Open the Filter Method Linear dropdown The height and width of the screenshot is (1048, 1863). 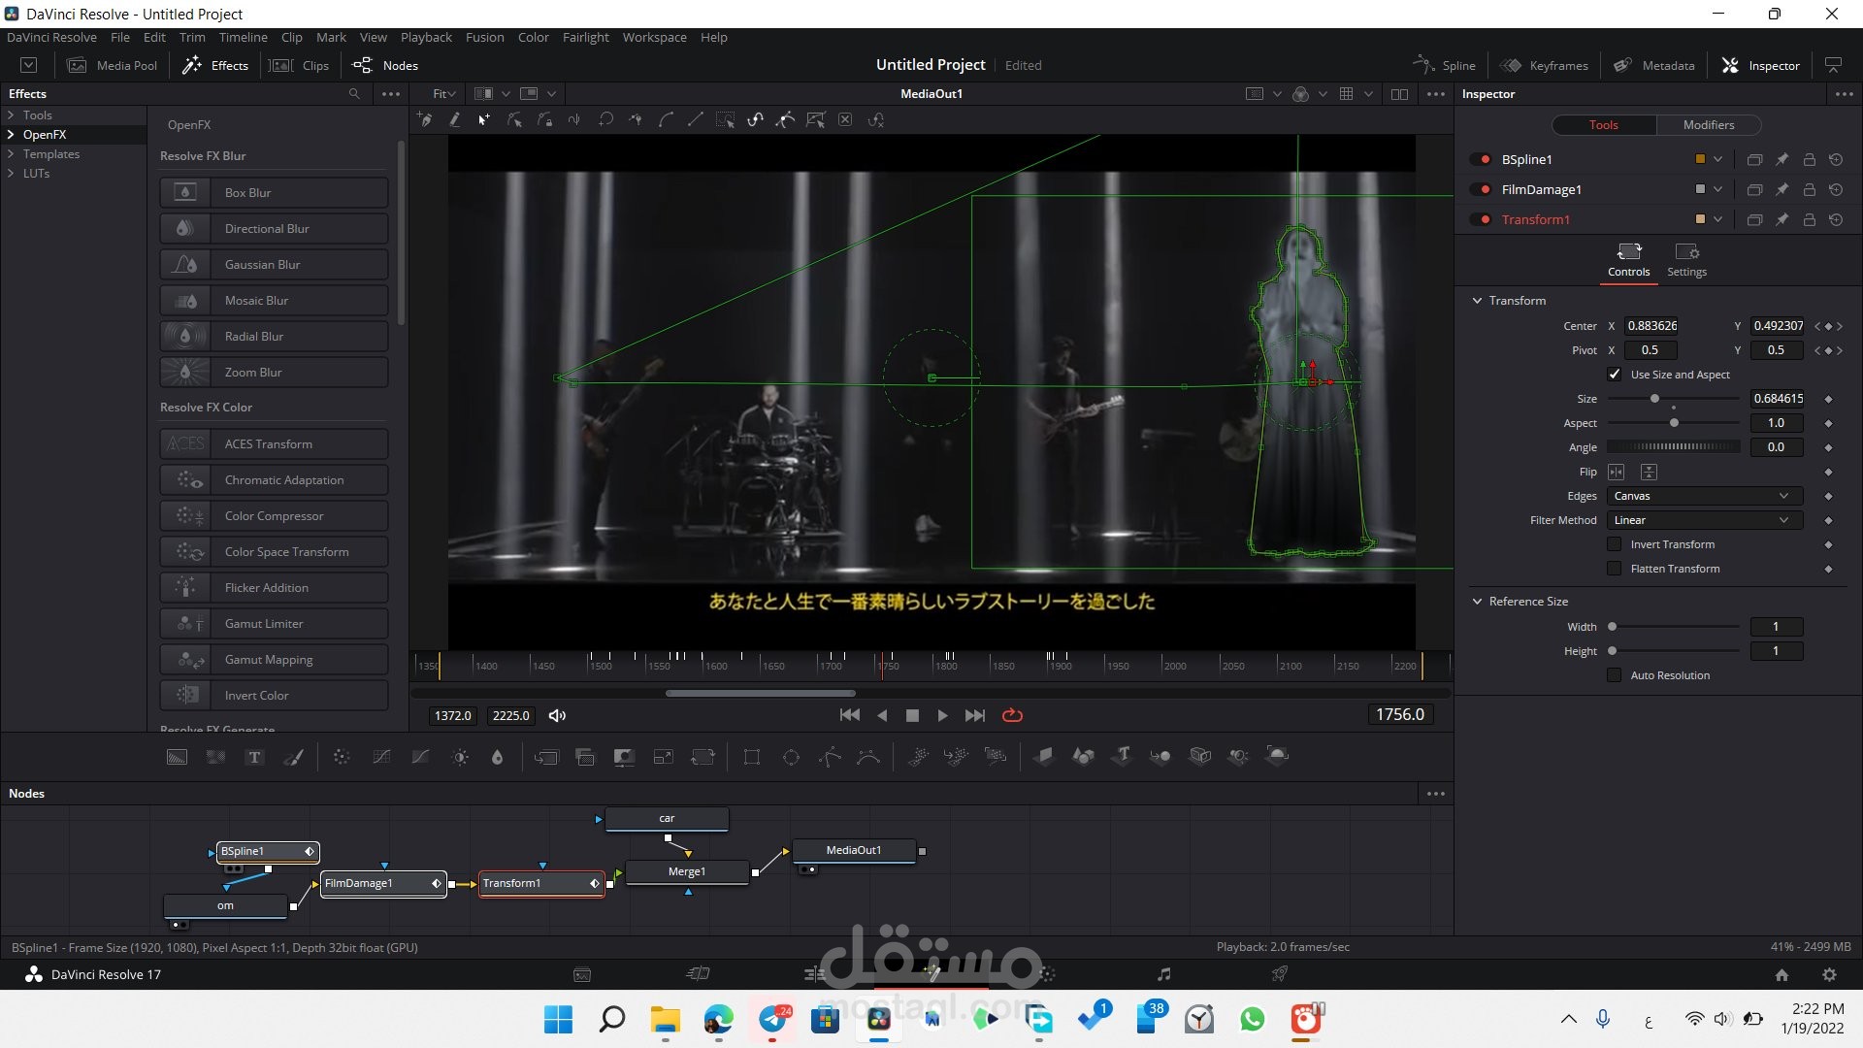click(1704, 520)
